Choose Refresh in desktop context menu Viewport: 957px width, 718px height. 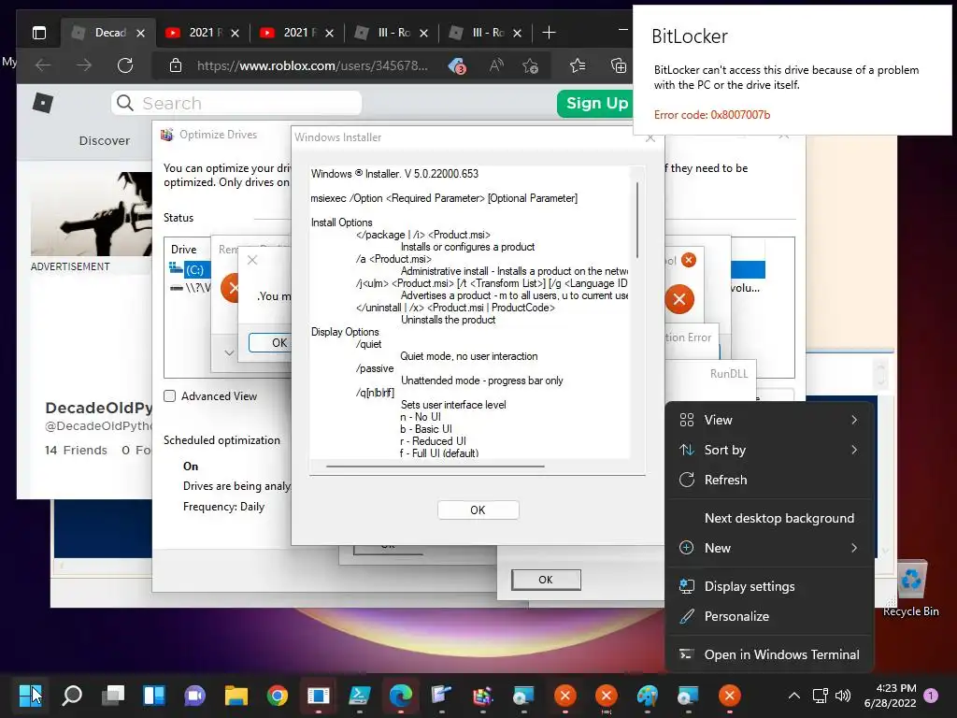click(x=769, y=480)
